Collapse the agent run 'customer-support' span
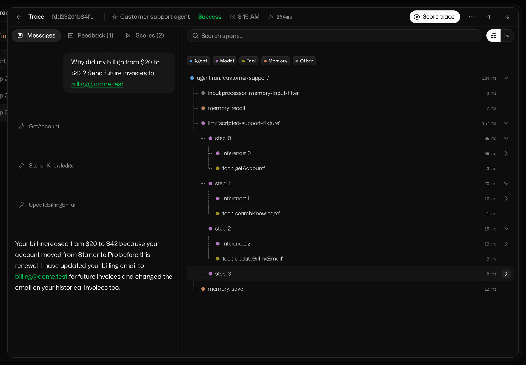This screenshot has width=526, height=365. [506, 78]
